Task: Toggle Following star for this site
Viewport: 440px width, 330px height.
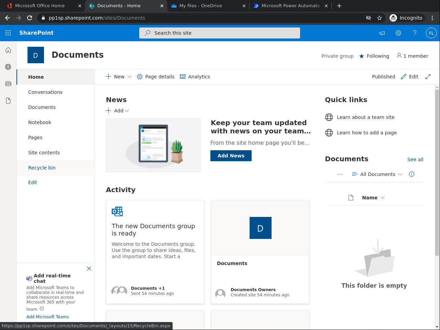Action: point(362,56)
